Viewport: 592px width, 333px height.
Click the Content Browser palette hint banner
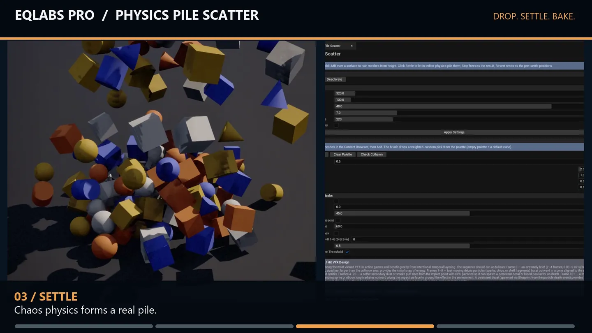click(x=454, y=147)
